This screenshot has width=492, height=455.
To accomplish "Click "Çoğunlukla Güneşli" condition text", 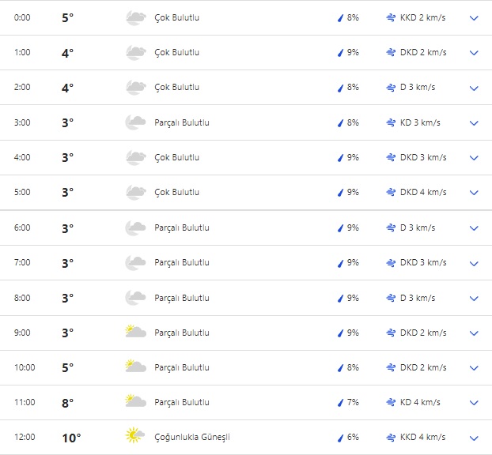I will [x=192, y=437].
